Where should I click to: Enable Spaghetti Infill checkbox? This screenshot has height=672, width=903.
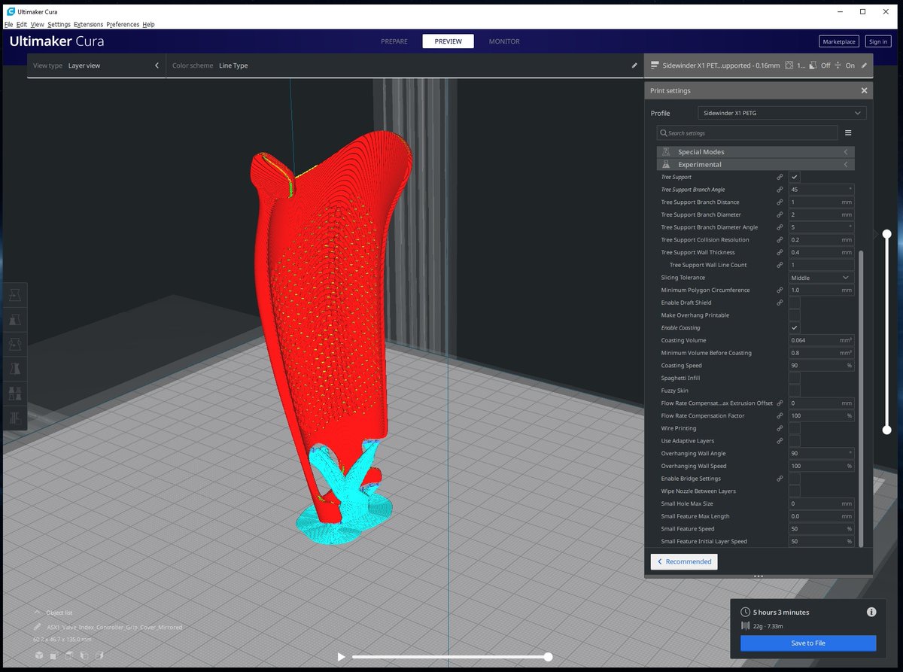click(x=794, y=378)
